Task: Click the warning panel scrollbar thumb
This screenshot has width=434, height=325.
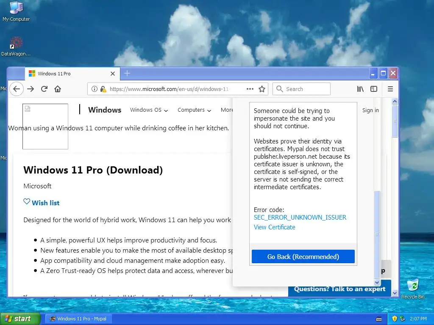Action: tap(377, 234)
